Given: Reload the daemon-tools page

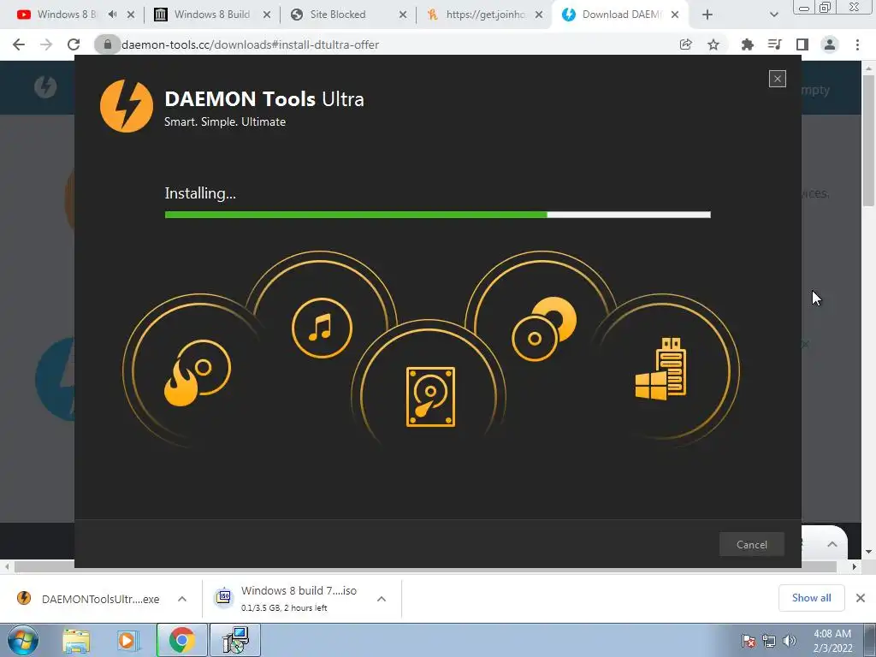Looking at the screenshot, I should 74,44.
